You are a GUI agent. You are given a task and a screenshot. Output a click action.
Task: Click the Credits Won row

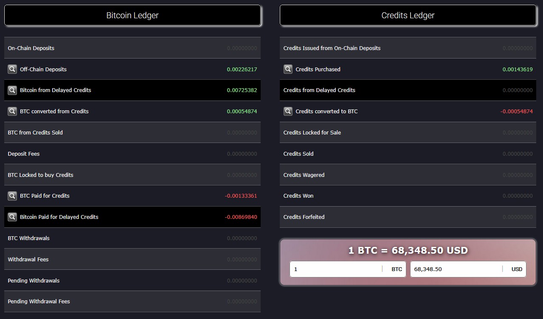coord(408,196)
